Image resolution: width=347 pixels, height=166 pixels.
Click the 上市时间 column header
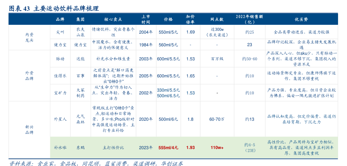[x=146, y=19]
